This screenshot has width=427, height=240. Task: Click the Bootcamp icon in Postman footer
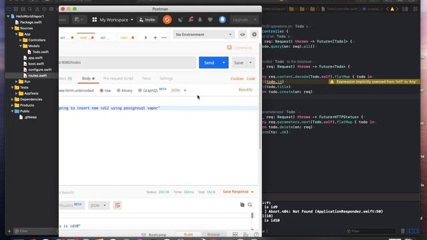tap(143, 235)
